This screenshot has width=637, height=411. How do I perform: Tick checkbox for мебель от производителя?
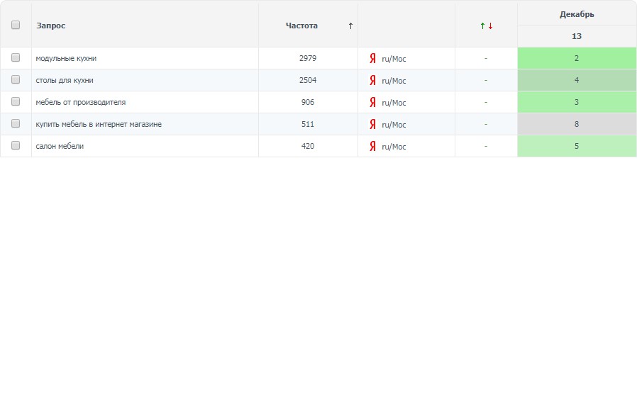coord(16,102)
